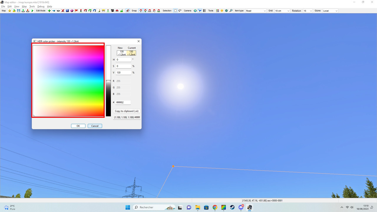The height and width of the screenshot is (212, 377).
Task: Select the rotate around Z axis tool
Action: pos(94,11)
